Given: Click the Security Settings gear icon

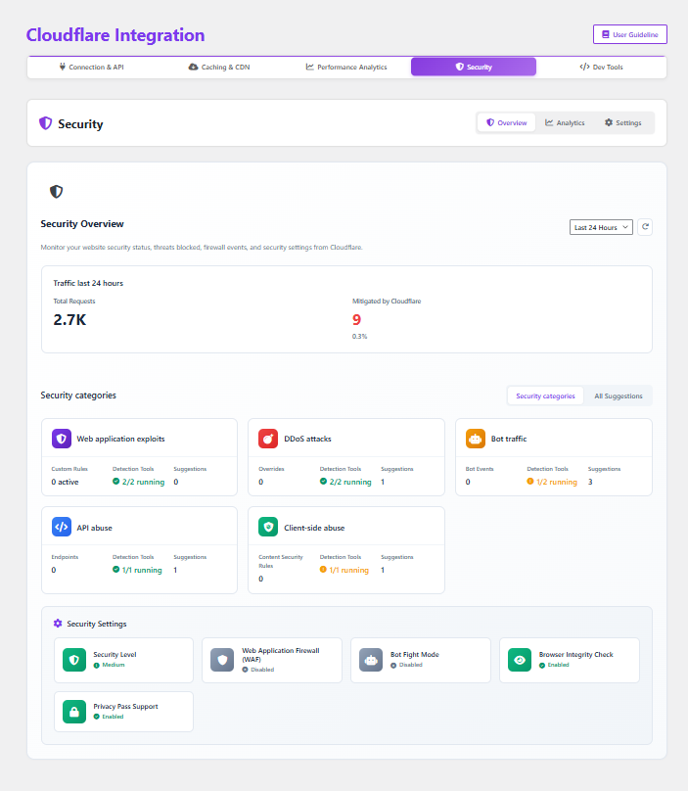Looking at the screenshot, I should coord(58,624).
